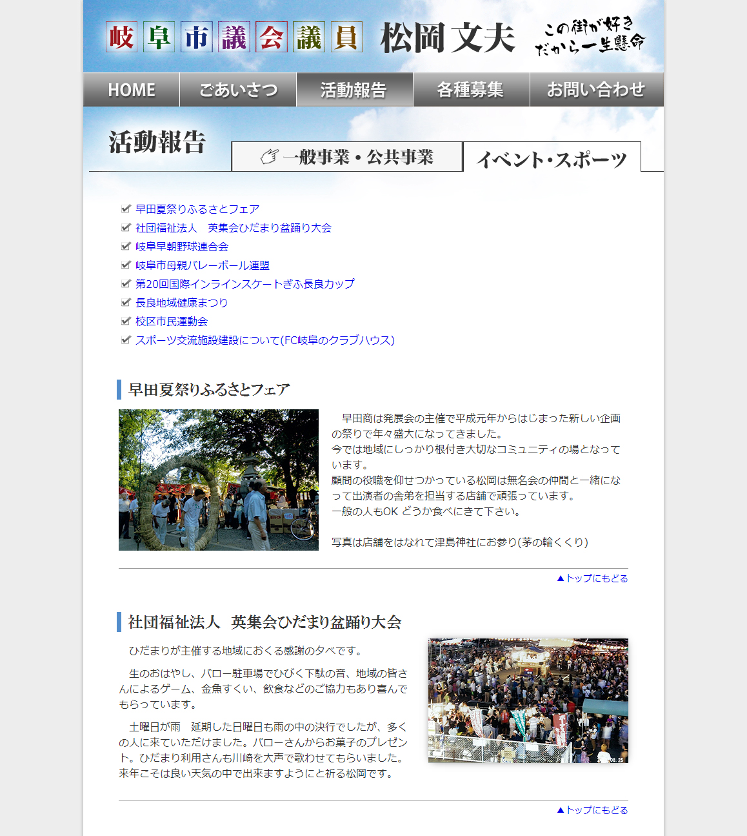The height and width of the screenshot is (836, 747).
Task: Open the お問い合わせ page from navigation
Action: 596,90
